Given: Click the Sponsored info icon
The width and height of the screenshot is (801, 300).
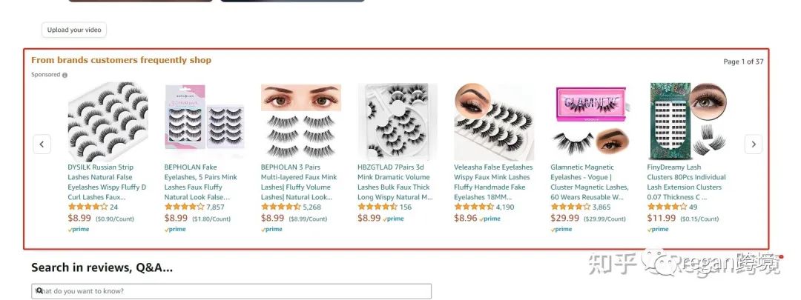Looking at the screenshot, I should [x=65, y=75].
